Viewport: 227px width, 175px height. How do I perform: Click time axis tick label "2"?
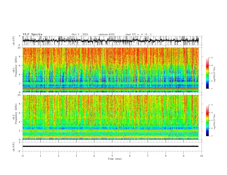click(x=58, y=156)
